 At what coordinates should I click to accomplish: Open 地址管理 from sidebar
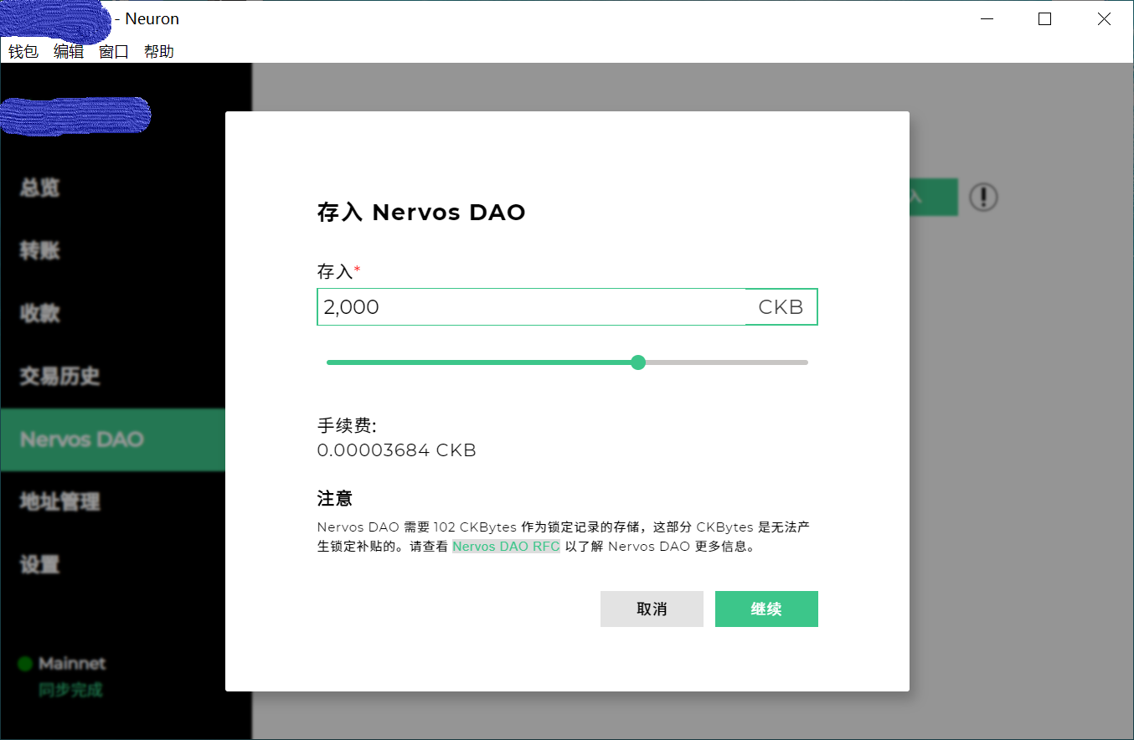pos(59,501)
